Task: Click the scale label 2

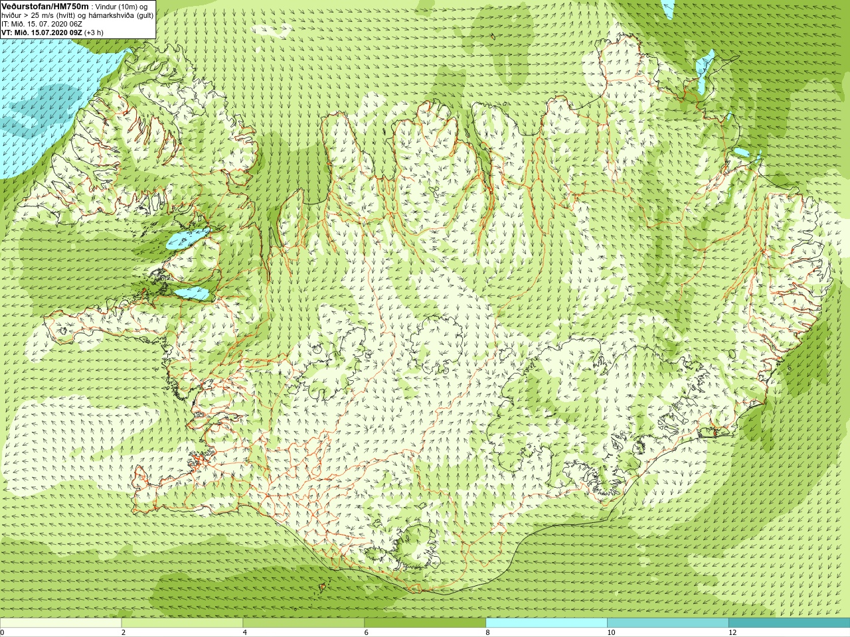Action: point(124,632)
